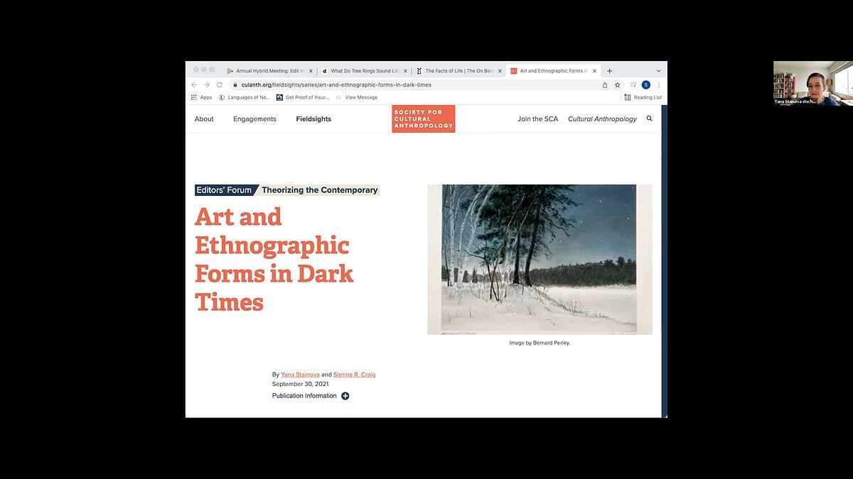
Task: Click the Image by Bernard Perley caption
Action: [x=540, y=343]
